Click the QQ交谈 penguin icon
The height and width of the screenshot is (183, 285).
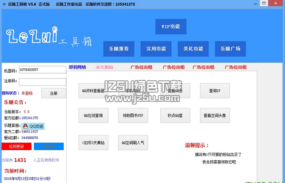pyautogui.click(x=25, y=126)
